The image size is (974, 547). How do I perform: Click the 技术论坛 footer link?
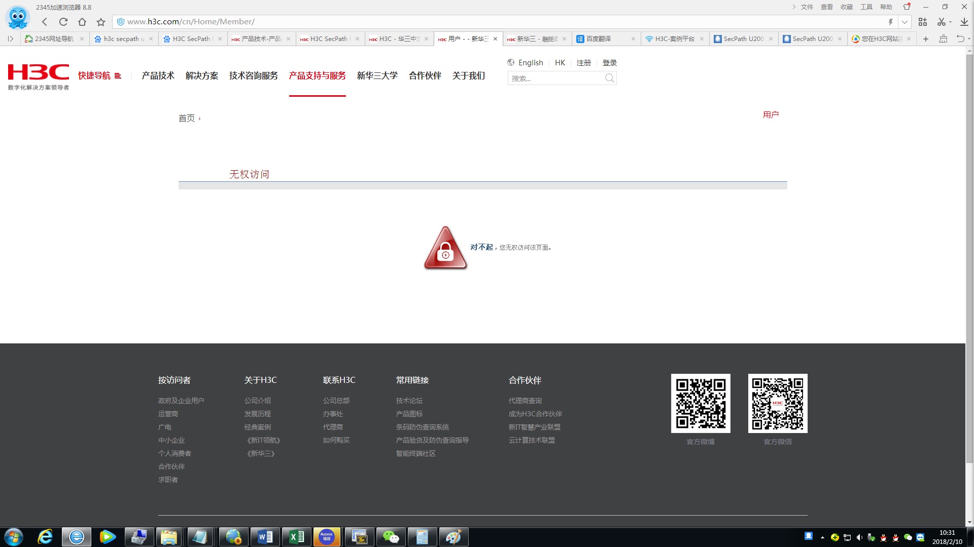click(409, 401)
